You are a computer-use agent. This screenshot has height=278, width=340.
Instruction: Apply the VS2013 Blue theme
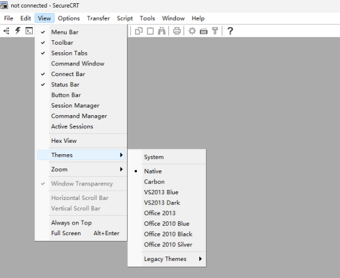pyautogui.click(x=167, y=192)
